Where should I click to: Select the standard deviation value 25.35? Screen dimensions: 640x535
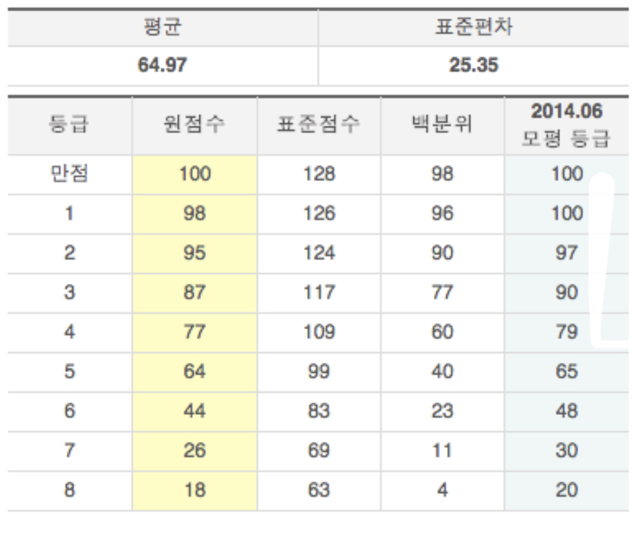(x=474, y=65)
